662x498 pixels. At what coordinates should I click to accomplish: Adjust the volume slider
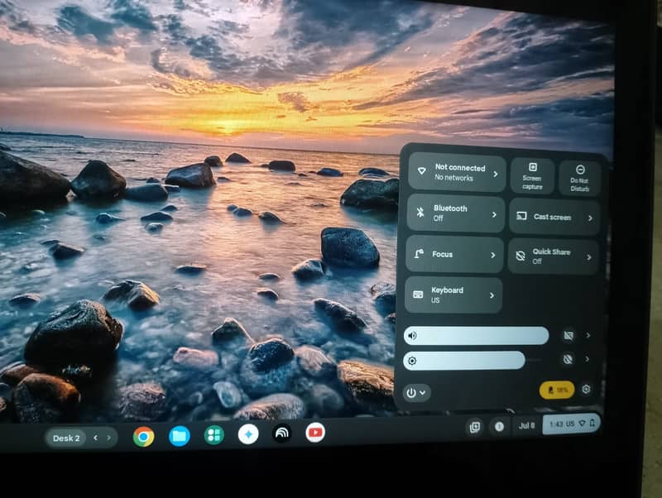pyautogui.click(x=477, y=336)
